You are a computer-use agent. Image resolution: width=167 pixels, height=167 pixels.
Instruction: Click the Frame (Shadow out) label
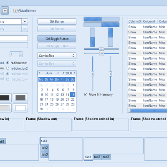[41, 119]
